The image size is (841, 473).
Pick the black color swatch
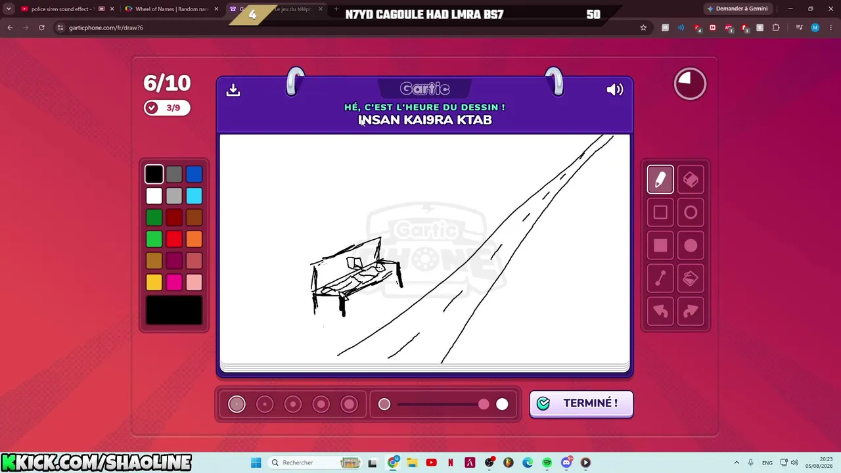(x=154, y=174)
